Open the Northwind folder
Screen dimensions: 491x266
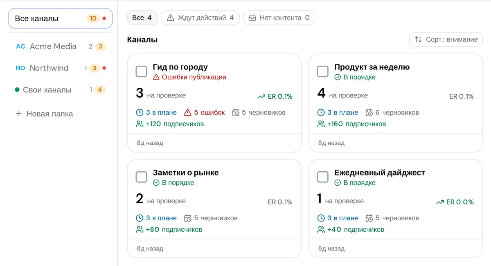(x=60, y=68)
